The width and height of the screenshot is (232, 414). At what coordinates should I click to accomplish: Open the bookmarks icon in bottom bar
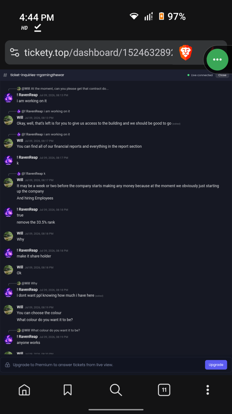tap(67, 390)
